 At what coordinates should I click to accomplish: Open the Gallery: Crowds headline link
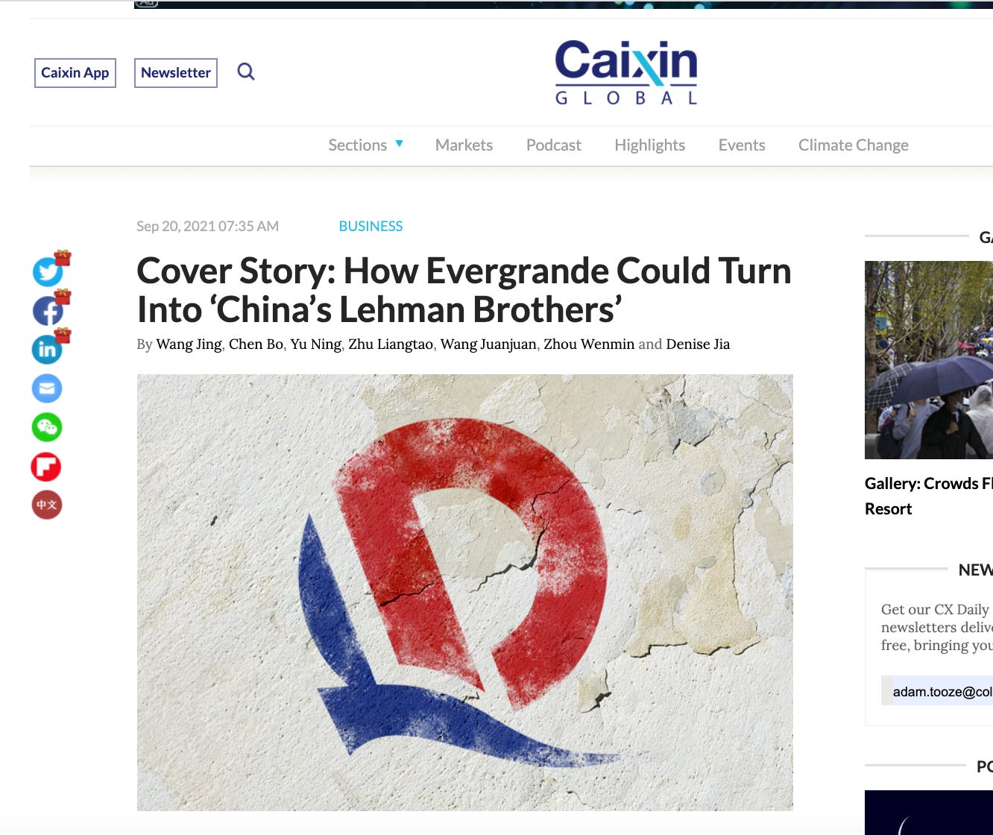pyautogui.click(x=929, y=496)
